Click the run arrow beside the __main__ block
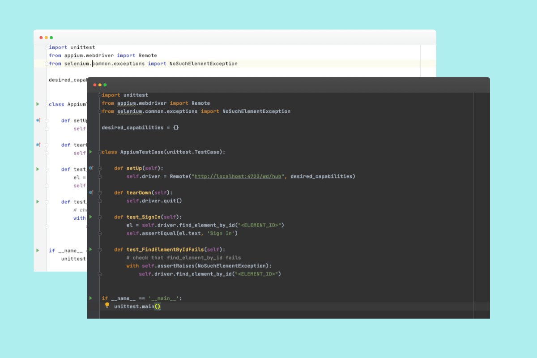This screenshot has width=537, height=358. (90, 298)
